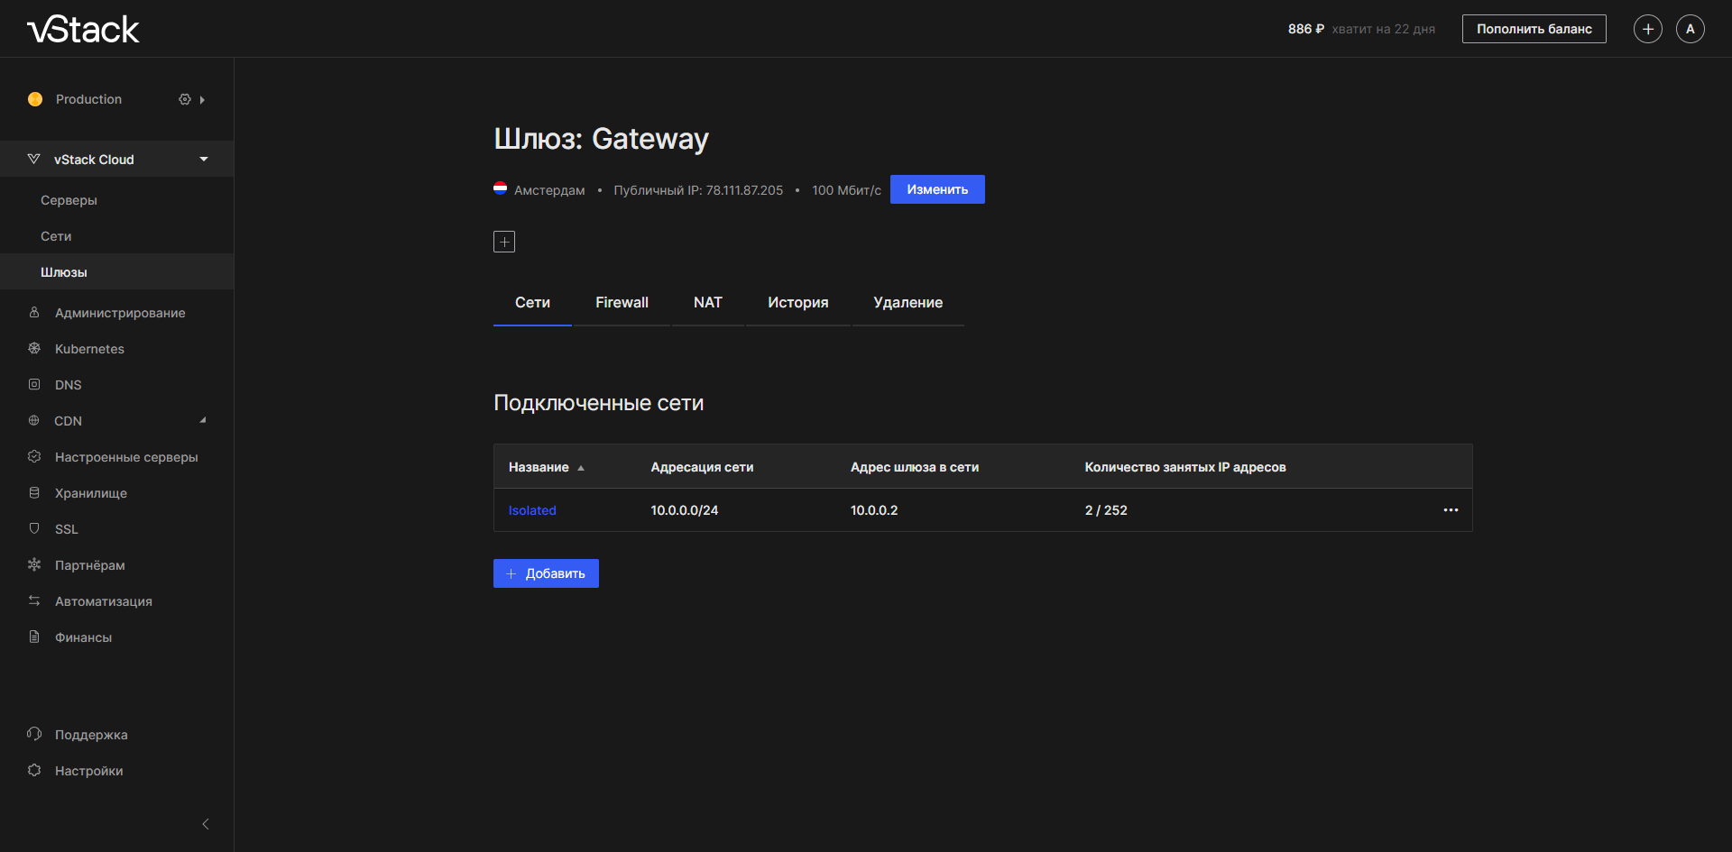The image size is (1732, 852).
Task: Collapse the sidebar with the bottom chevron
Action: point(206,824)
